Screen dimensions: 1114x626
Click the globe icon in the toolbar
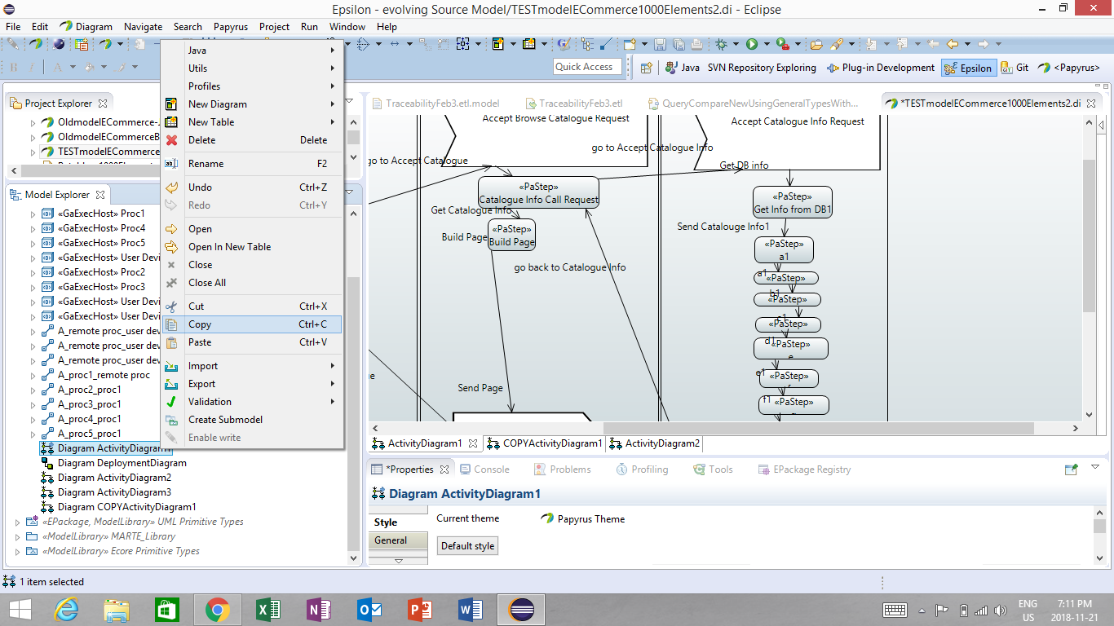(x=59, y=44)
